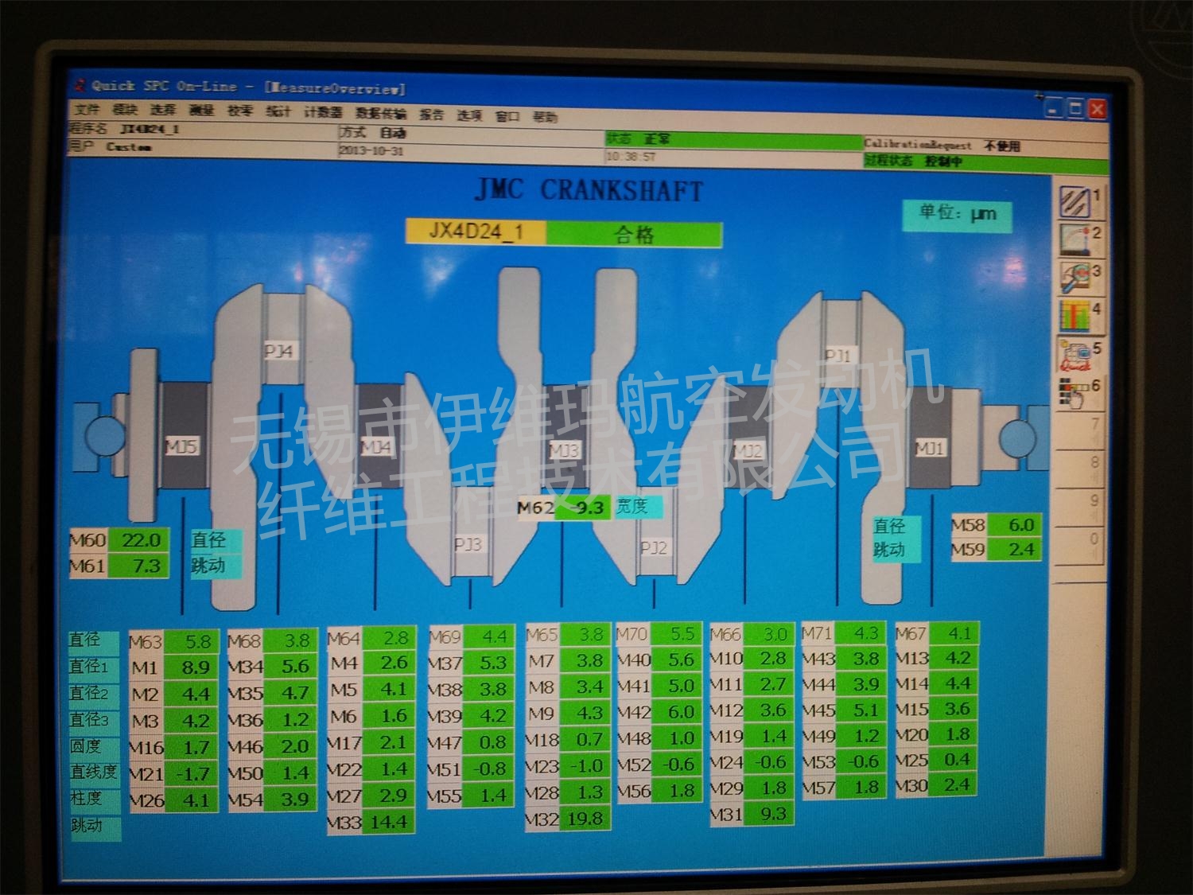
Task: Click the M42 value 6.0
Action: (676, 712)
